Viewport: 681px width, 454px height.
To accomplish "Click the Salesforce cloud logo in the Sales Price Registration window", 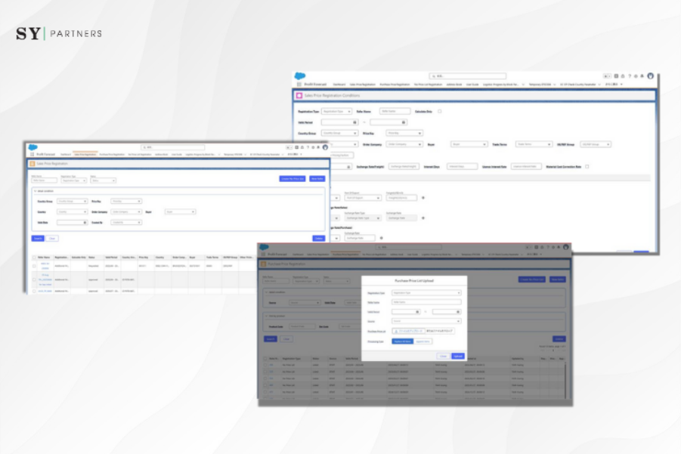I will tap(35, 147).
